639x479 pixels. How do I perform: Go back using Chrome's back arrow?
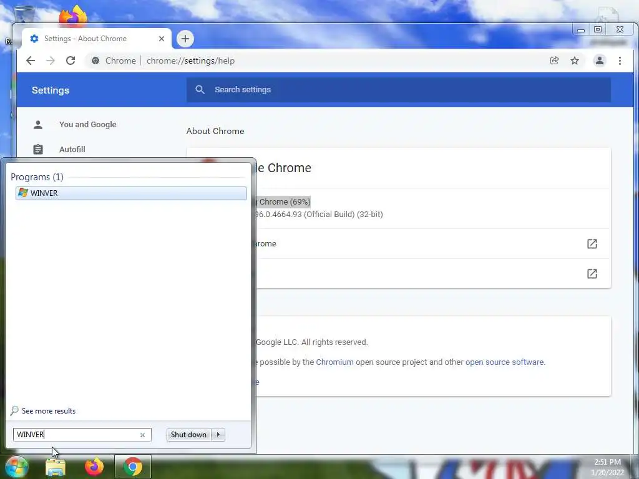pos(31,60)
